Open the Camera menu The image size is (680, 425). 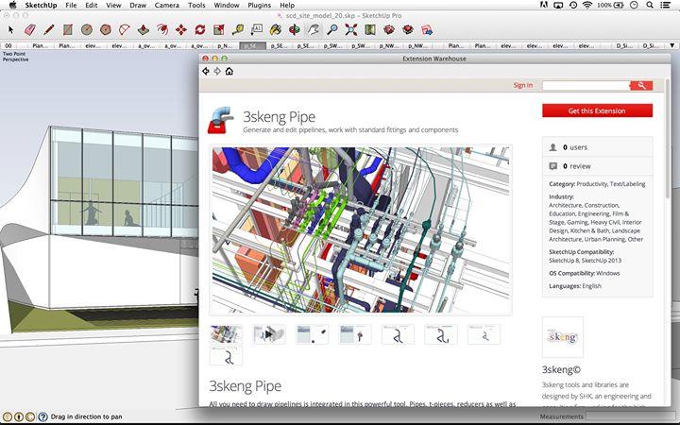166,6
